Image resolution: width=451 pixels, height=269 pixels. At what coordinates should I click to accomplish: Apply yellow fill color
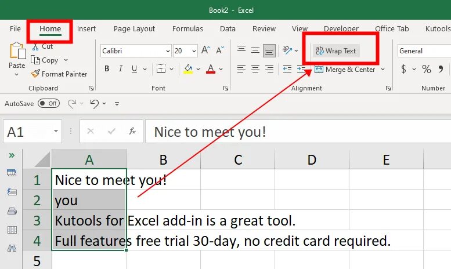188,69
